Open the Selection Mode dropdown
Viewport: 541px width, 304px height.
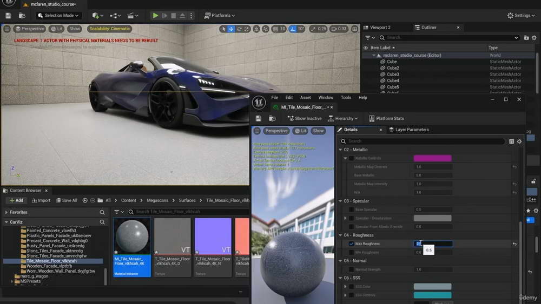[x=58, y=16]
